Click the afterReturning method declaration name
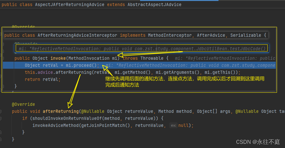This screenshot has height=148, width=285. coord(61,112)
